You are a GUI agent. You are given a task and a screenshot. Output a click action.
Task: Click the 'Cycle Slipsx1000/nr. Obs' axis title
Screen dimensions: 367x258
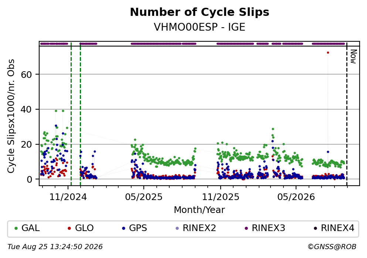pyautogui.click(x=11, y=116)
